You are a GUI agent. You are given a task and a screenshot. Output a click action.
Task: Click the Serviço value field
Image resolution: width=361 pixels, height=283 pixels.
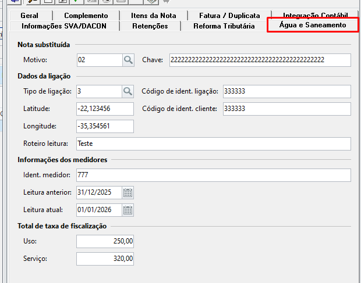tap(105, 259)
